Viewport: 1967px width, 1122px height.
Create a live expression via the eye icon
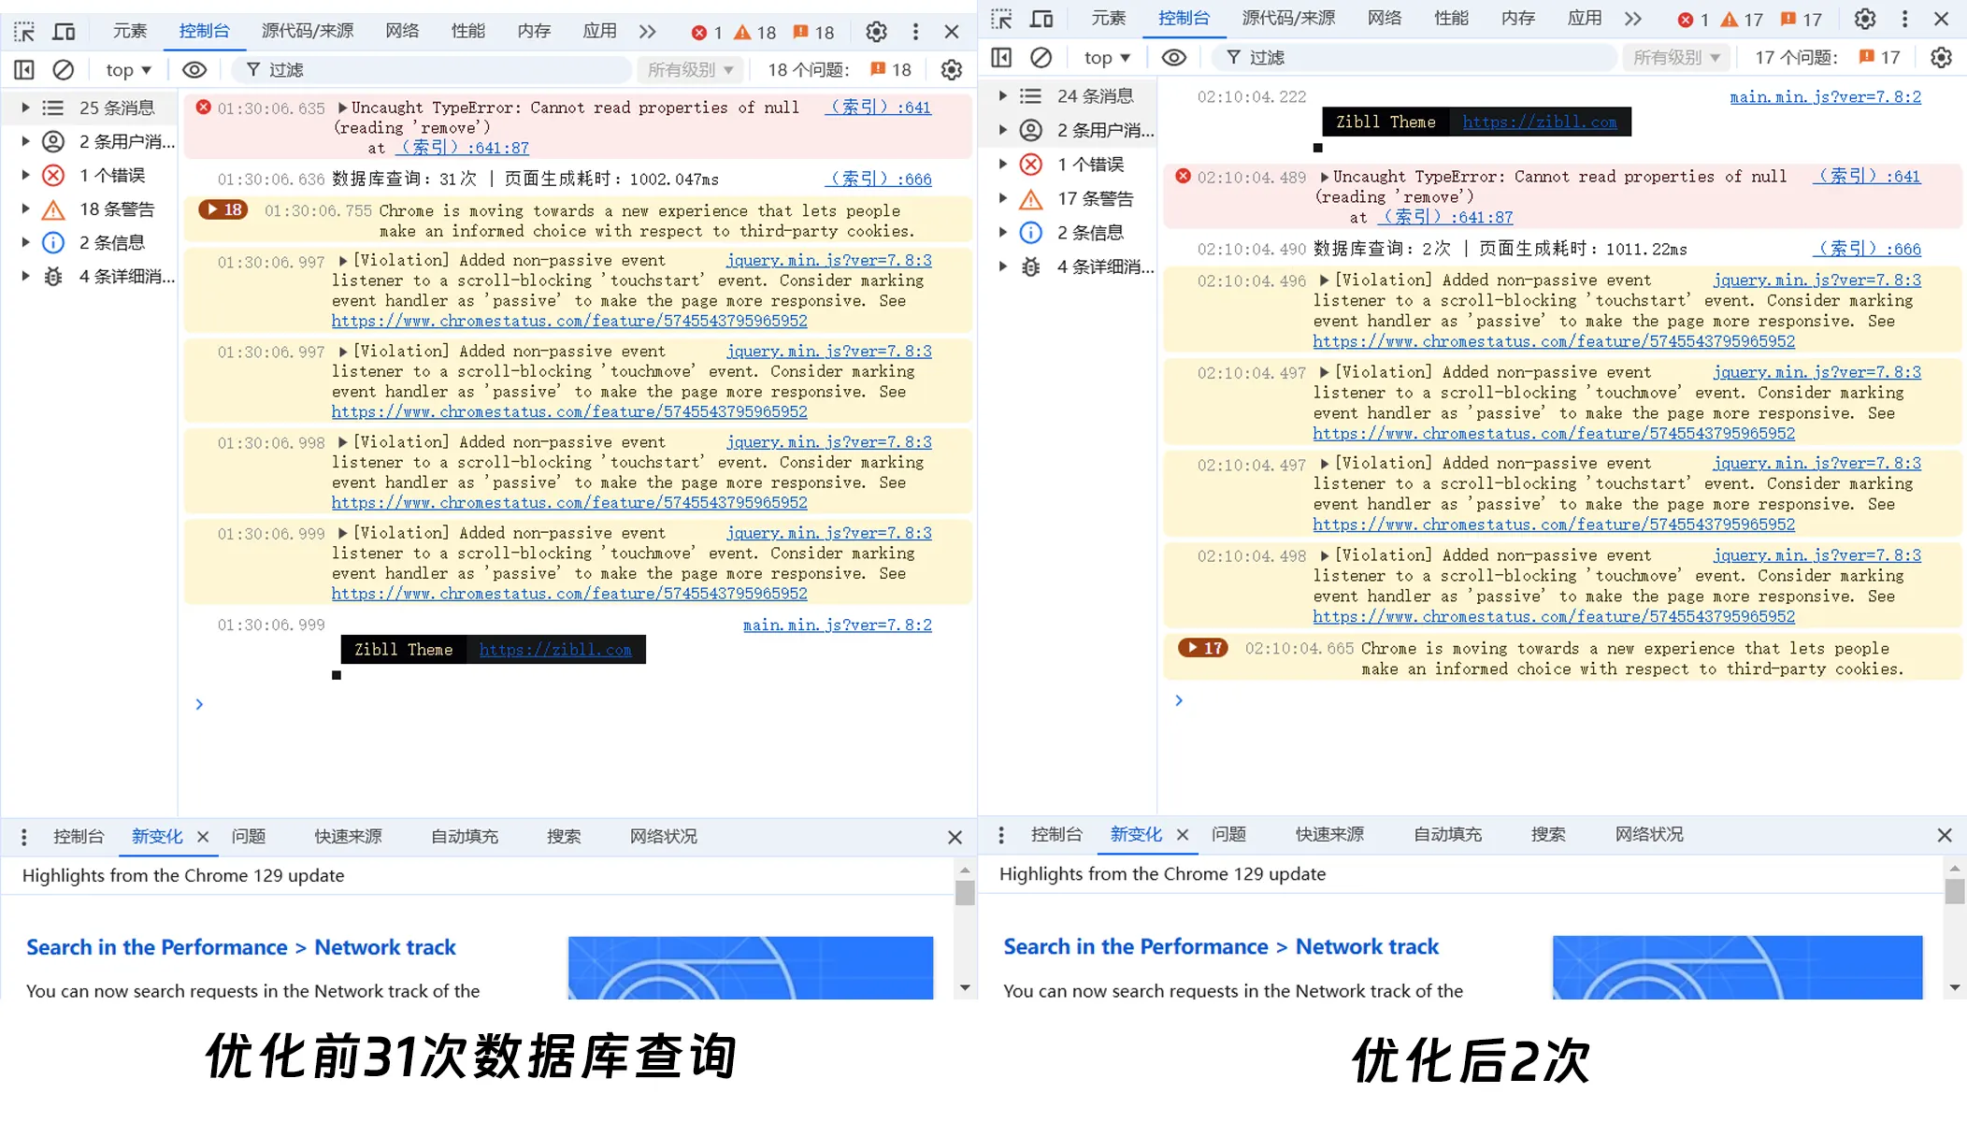coord(194,69)
